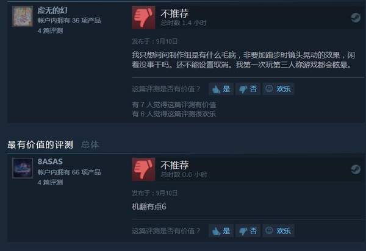Click the Steam logo icon on the first review
Image resolution: width=366 pixels, height=251 pixels.
(356, 18)
